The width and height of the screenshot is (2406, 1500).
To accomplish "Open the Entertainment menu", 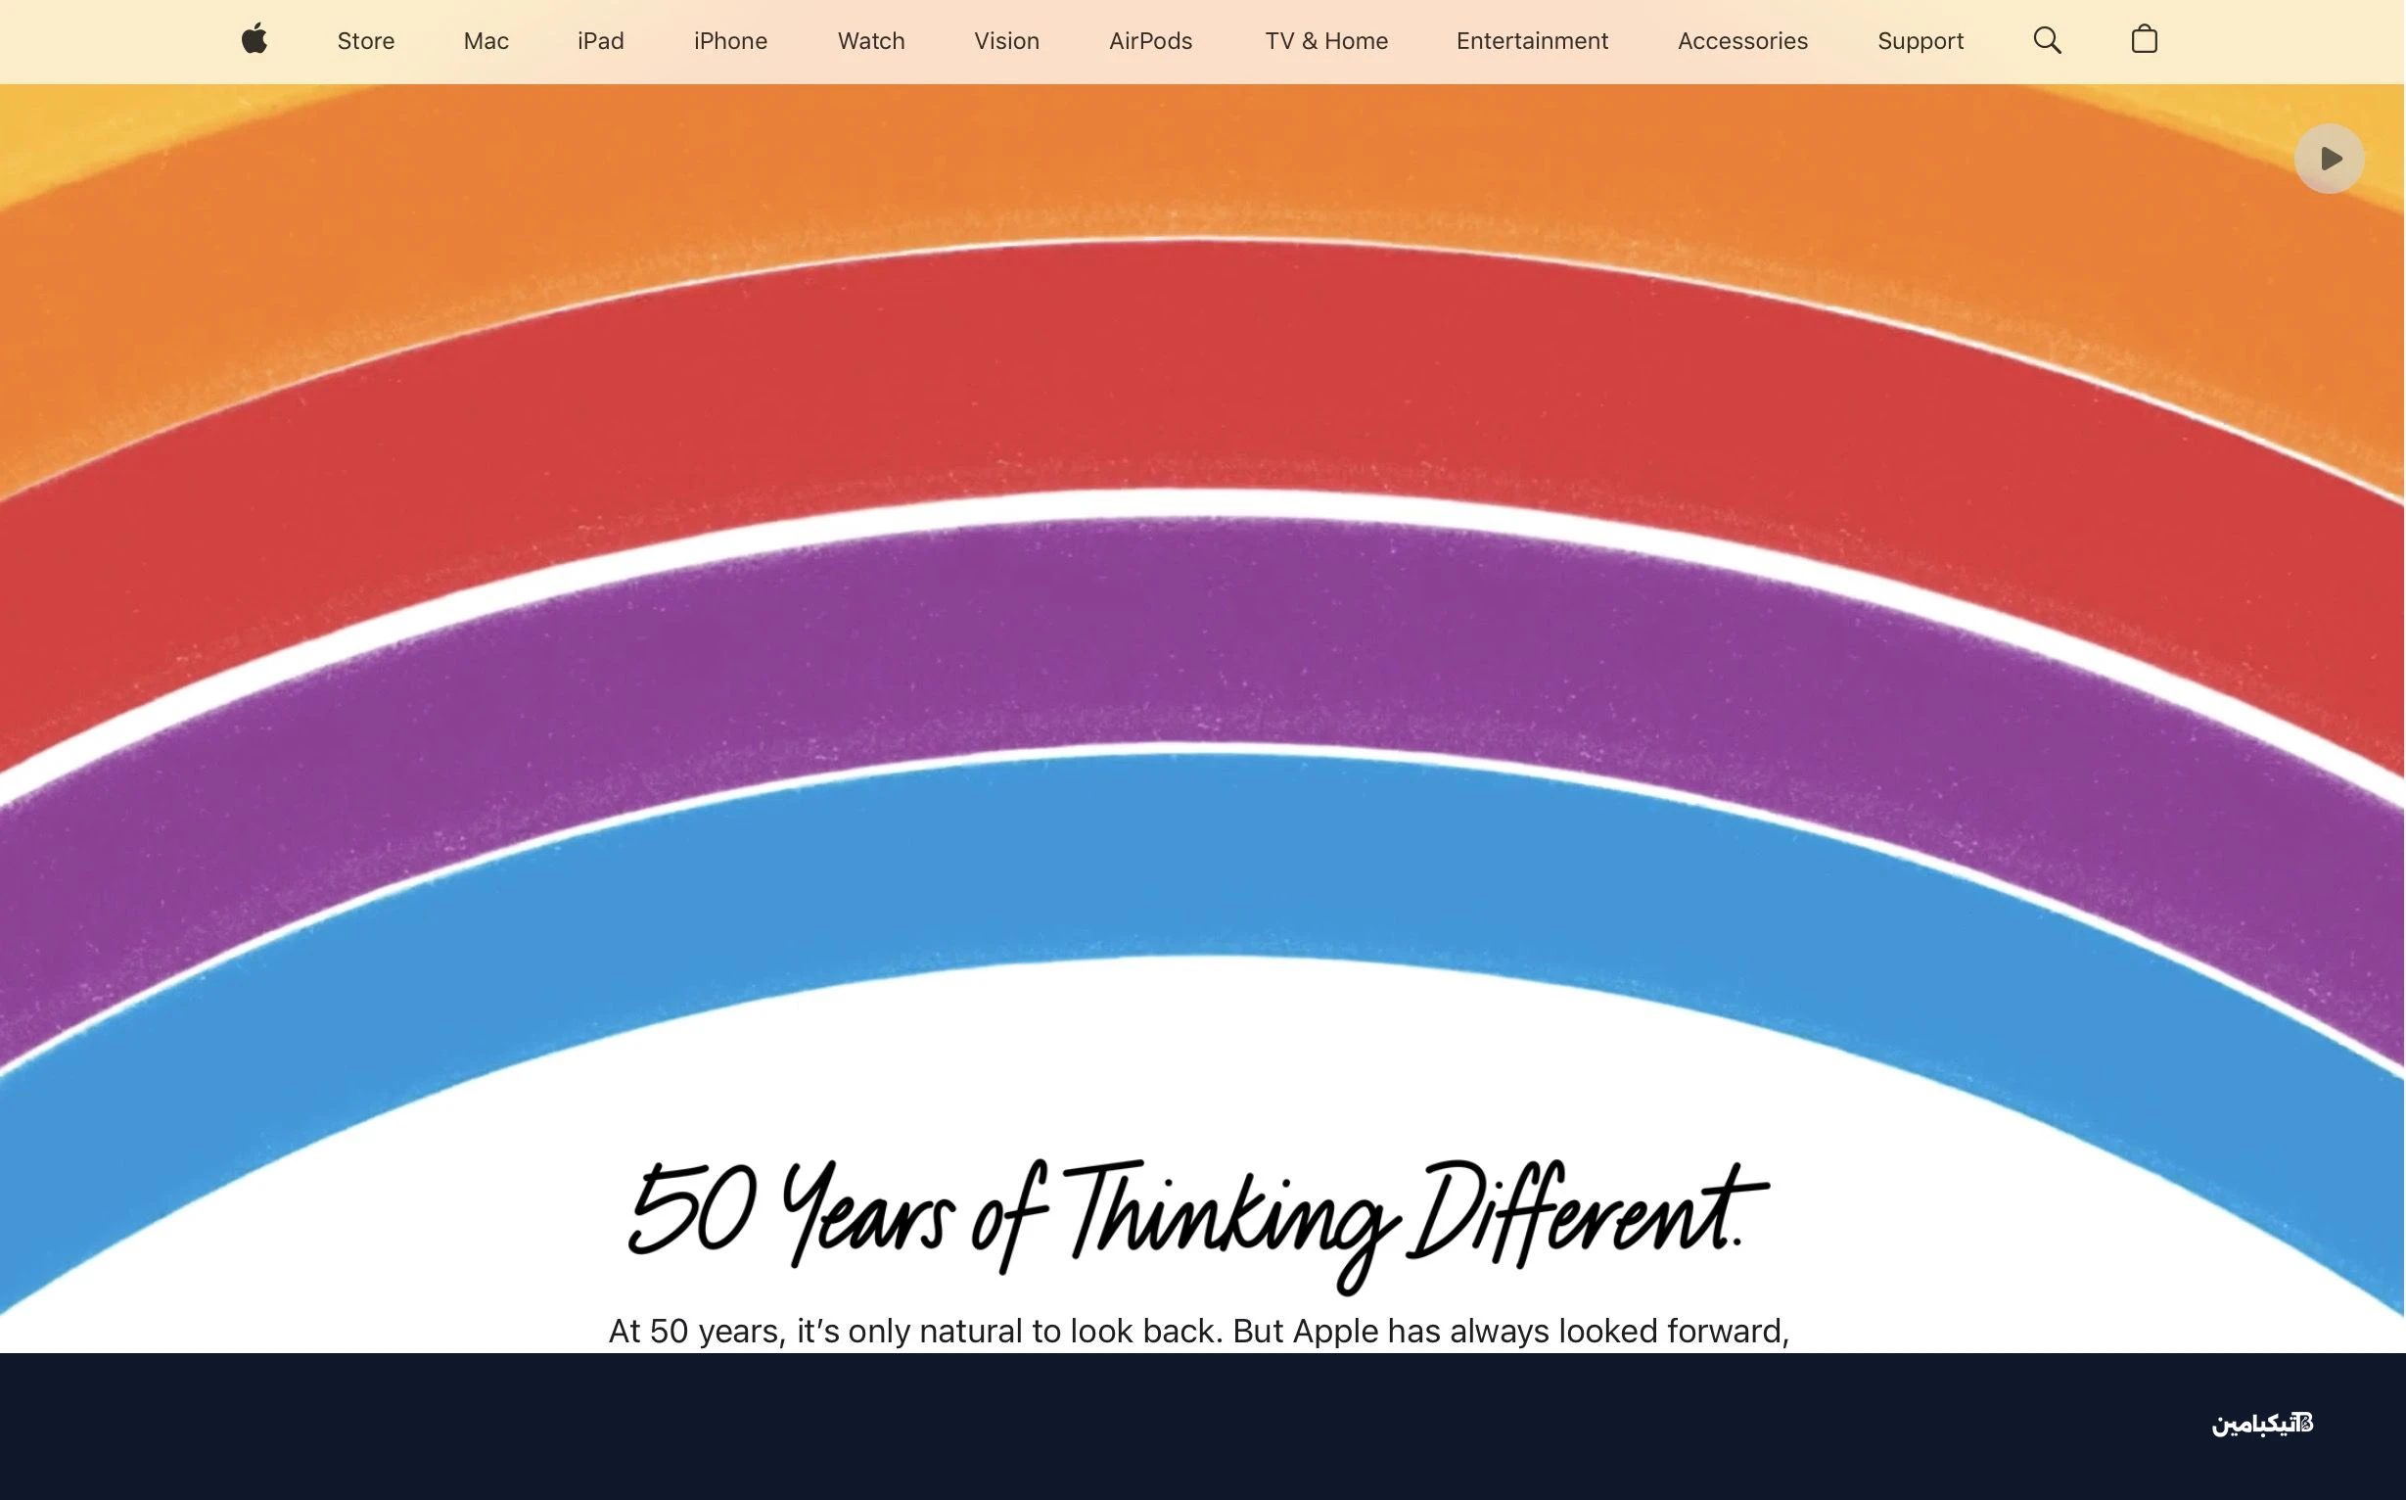I will click(1531, 41).
